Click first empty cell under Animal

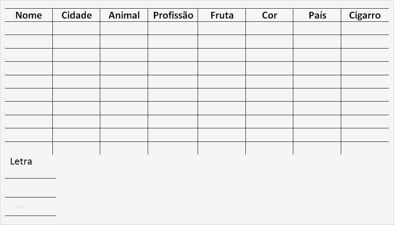124,28
